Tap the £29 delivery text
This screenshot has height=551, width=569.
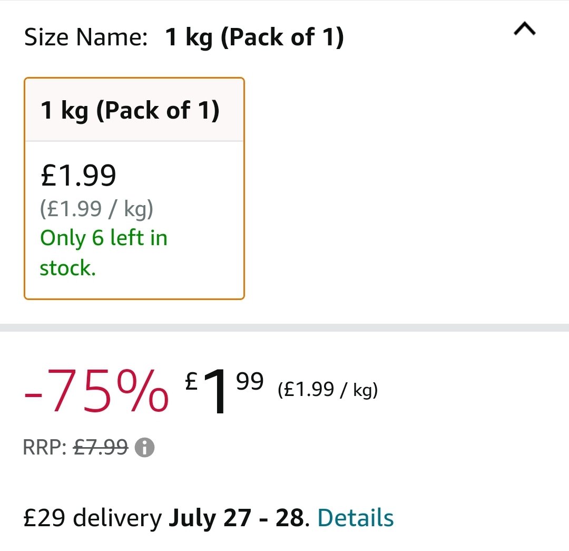pyautogui.click(x=93, y=518)
